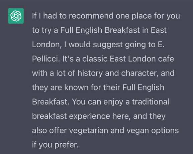Click the name "Pellicci." in the response

pos(46,59)
